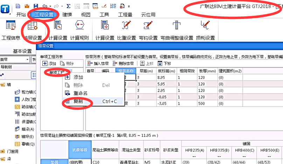
Task: Select 人防门框 tree item
Action: pyautogui.click(x=26, y=99)
